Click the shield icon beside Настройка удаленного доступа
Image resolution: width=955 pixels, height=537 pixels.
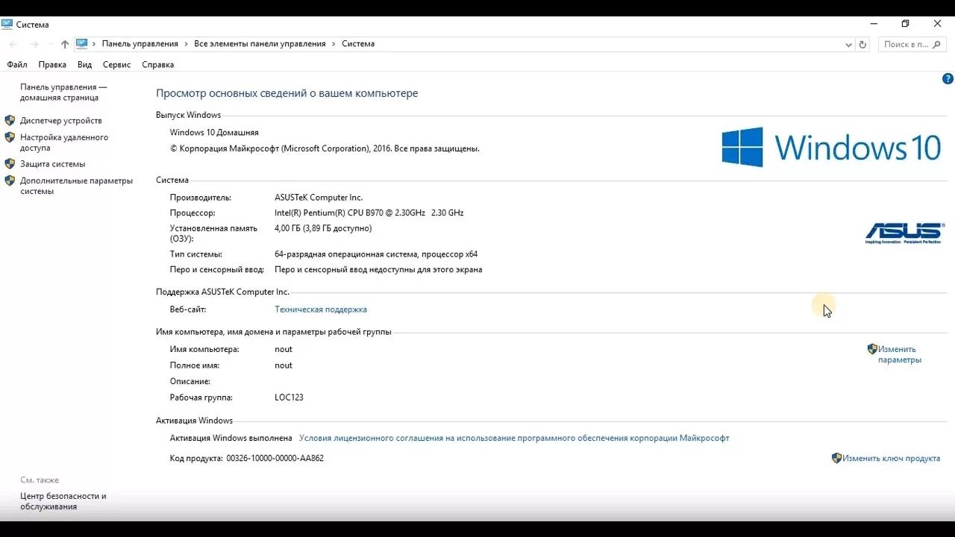click(x=10, y=137)
